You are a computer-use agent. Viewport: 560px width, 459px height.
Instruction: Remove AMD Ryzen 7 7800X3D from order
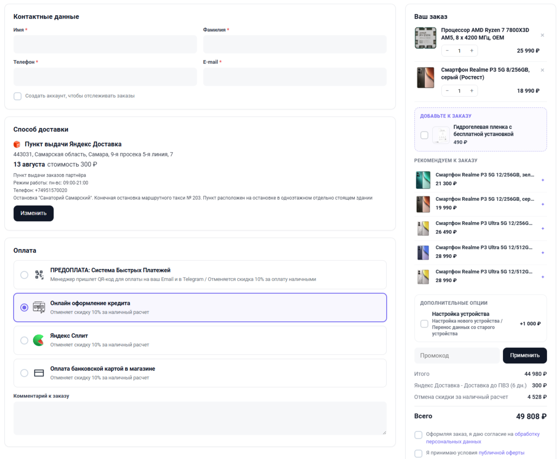coord(542,35)
